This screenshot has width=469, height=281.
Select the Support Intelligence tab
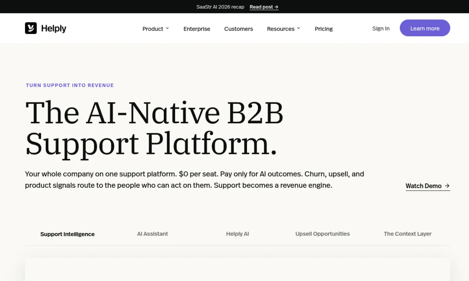(x=67, y=234)
